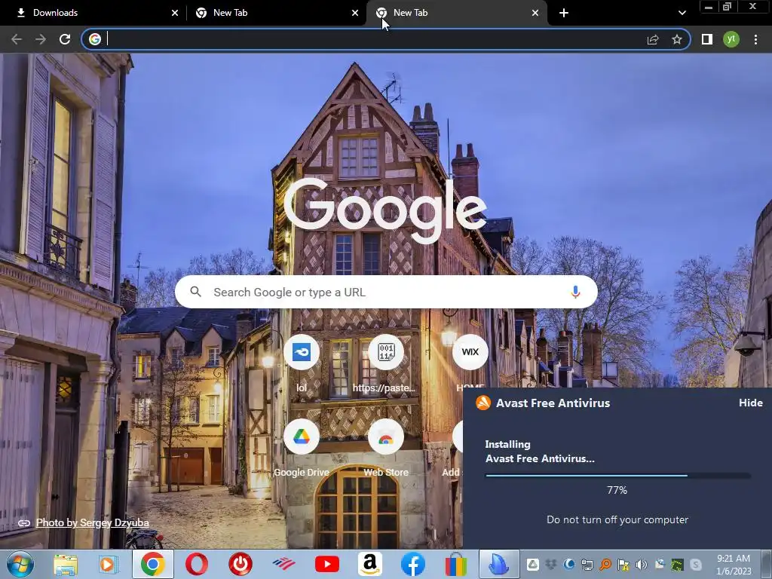Click the Chrome taskbar icon

coord(152,564)
